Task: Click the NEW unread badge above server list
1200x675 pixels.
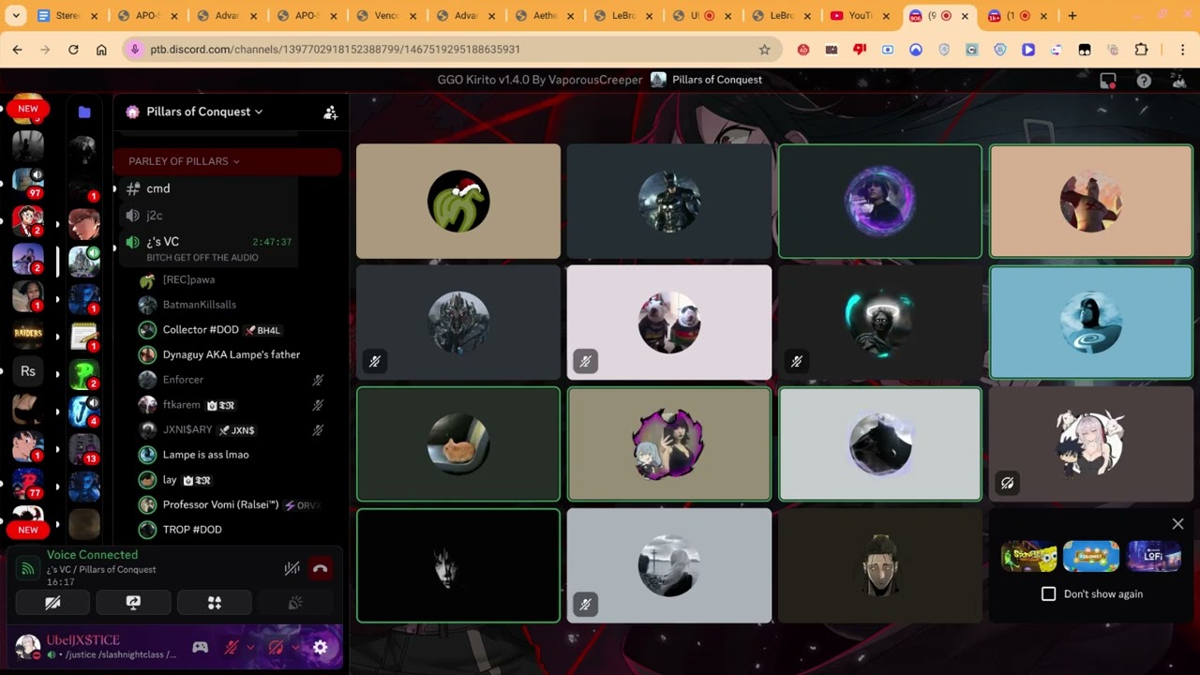Action: [28, 109]
